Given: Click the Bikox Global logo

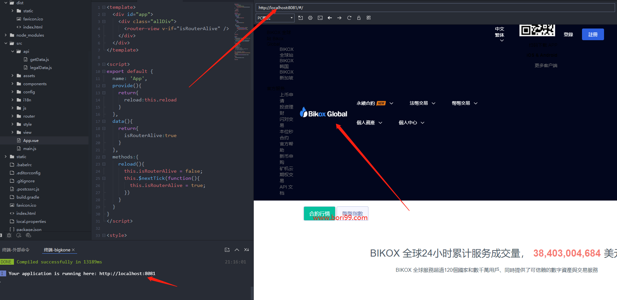Looking at the screenshot, I should [323, 112].
